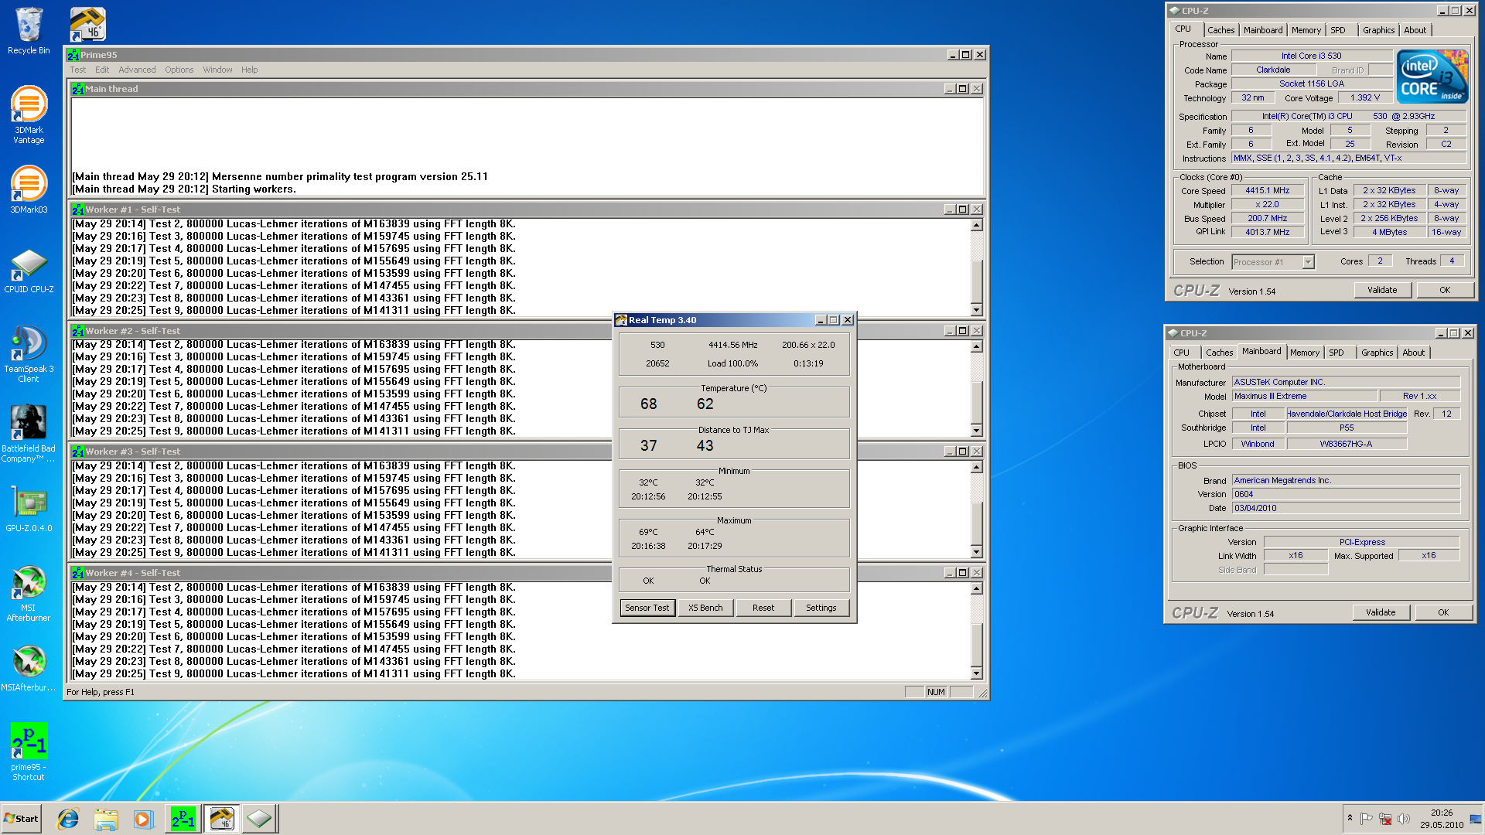1485x835 pixels.
Task: Open the Real Temp desktop shortcut icon
Action: click(87, 24)
